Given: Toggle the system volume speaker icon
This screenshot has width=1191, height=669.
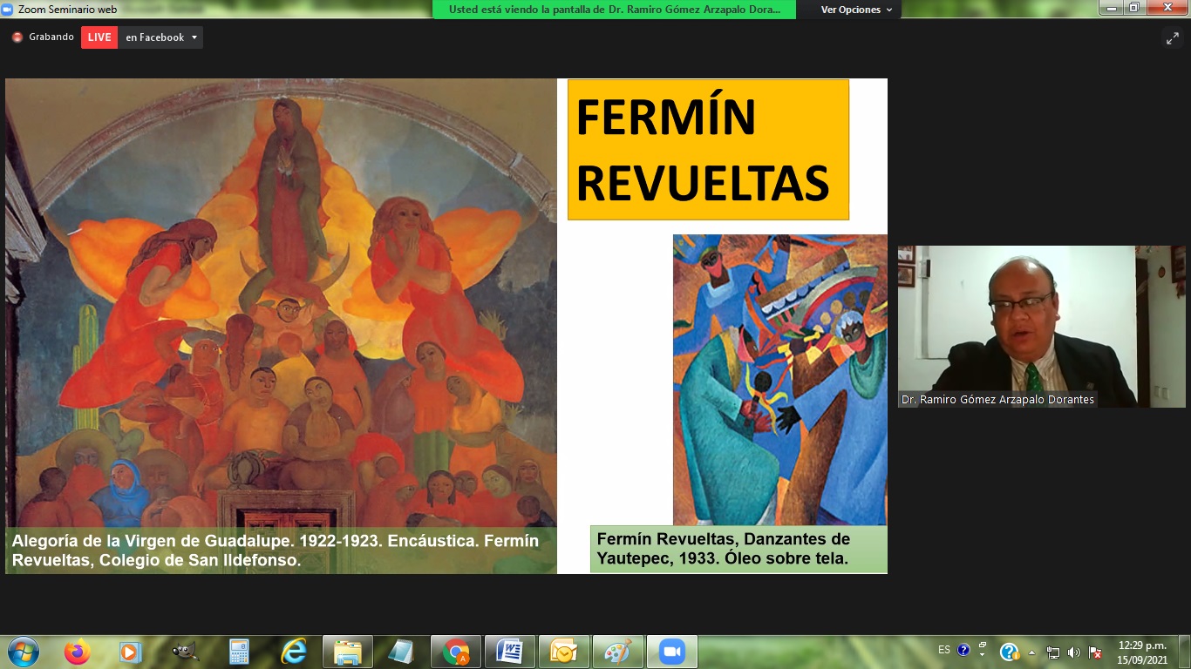Looking at the screenshot, I should [x=1074, y=652].
